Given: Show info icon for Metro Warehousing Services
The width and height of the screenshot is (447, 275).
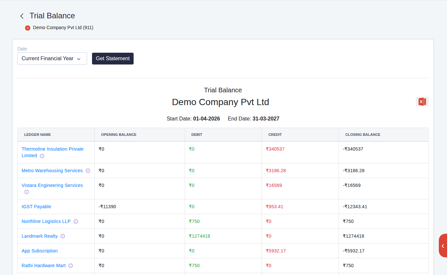Looking at the screenshot, I should tap(88, 171).
